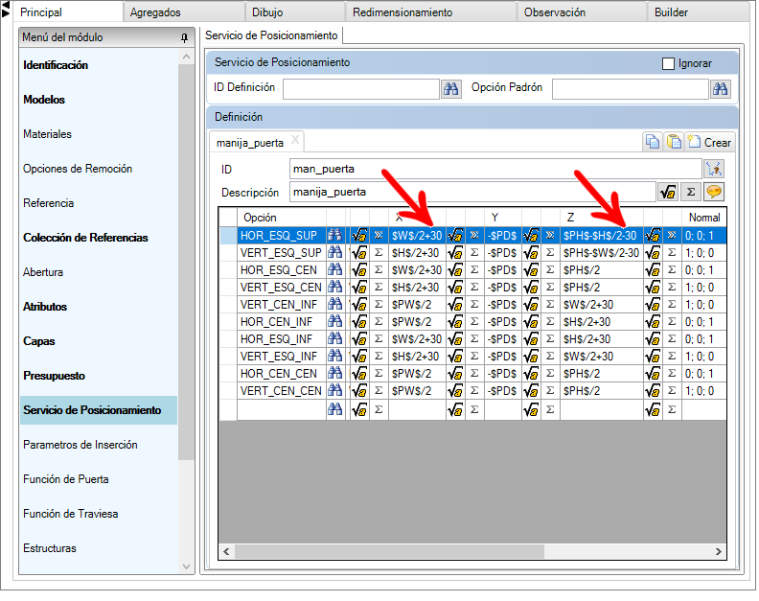Open Colección de Referencias menu item
This screenshot has width=759, height=601.
pos(85,238)
